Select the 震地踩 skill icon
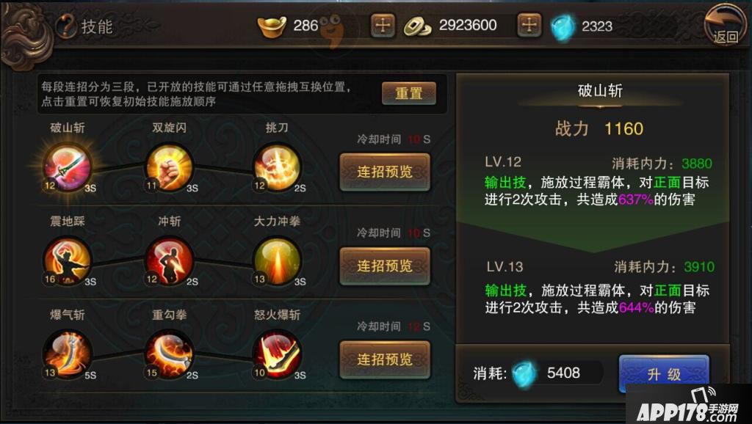Viewport: 752px width, 424px height. pyautogui.click(x=67, y=262)
